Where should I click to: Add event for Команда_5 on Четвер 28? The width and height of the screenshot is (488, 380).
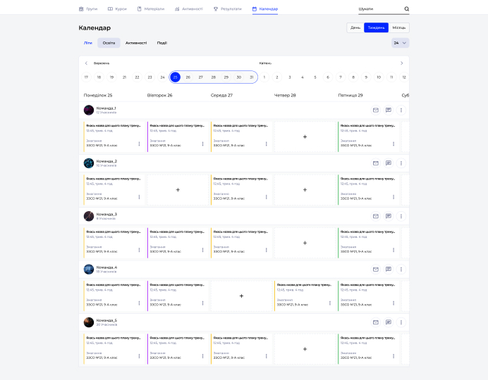(x=305, y=349)
